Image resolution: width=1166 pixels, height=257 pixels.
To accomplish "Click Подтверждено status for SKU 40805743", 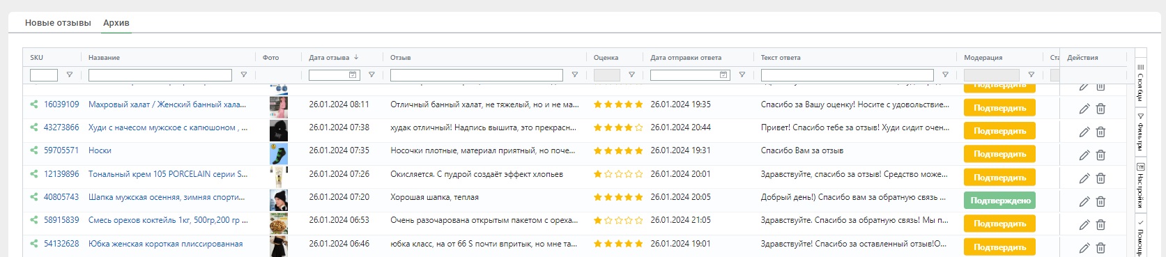I will [999, 201].
